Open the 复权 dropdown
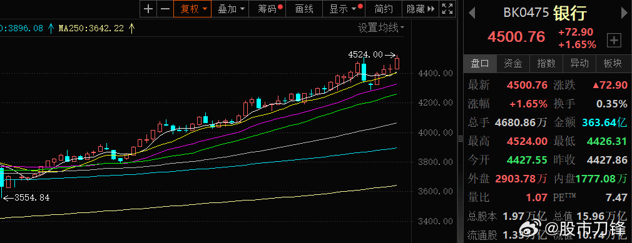The width and height of the screenshot is (632, 243). 193,9
